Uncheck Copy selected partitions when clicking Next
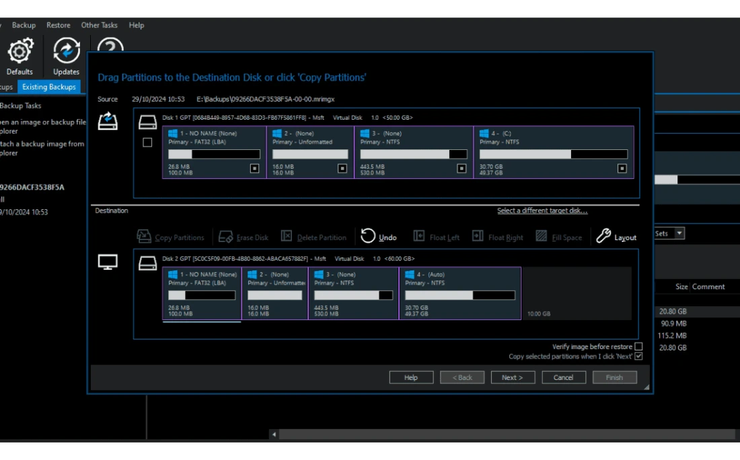740x460 pixels. tap(638, 356)
